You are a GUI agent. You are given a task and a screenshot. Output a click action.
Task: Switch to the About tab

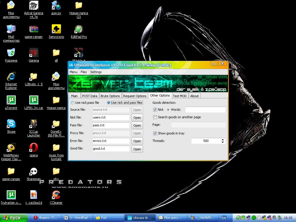pos(195,96)
